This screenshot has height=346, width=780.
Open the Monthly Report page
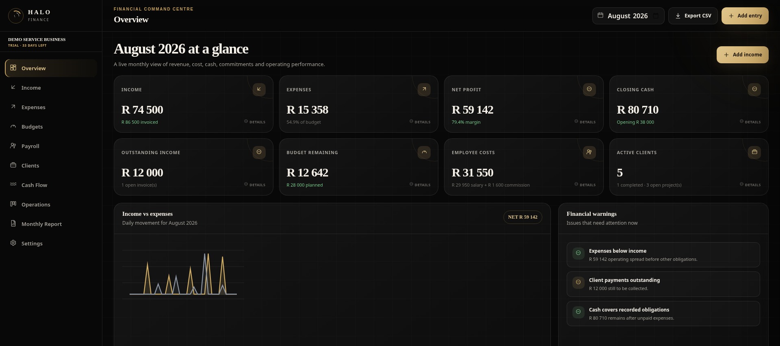click(51, 224)
